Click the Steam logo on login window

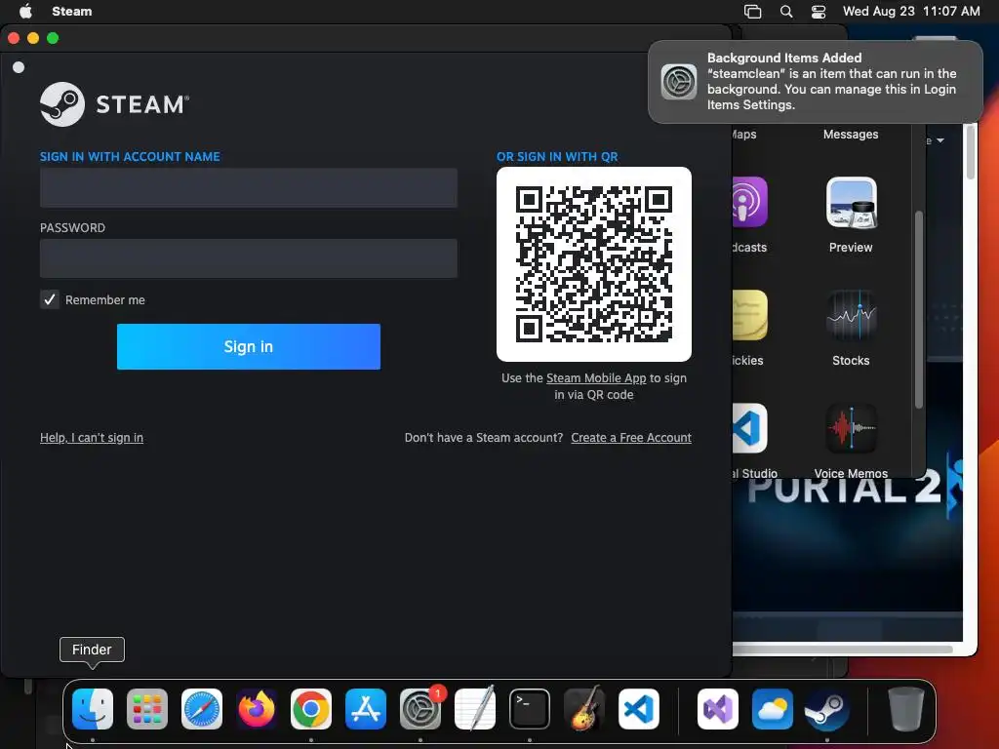click(x=115, y=103)
